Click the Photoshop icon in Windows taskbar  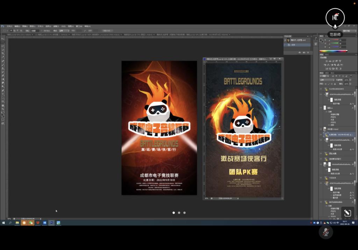pos(51,222)
